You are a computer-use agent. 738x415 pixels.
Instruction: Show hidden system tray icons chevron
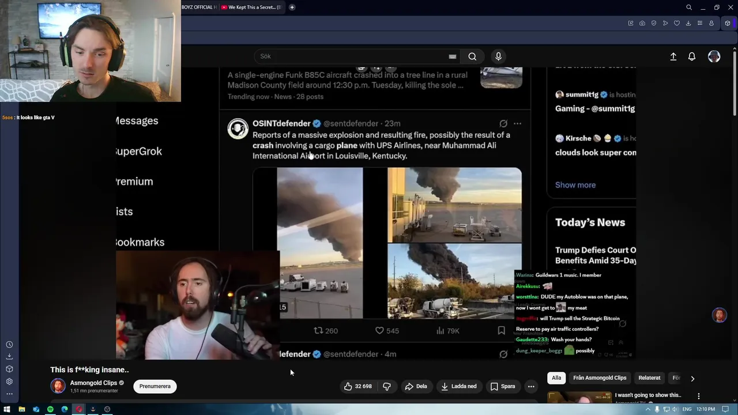647,409
